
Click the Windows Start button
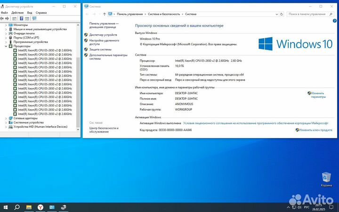click(6, 207)
